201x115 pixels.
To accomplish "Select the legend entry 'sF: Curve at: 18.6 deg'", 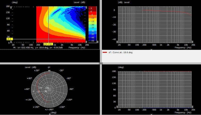I will [121, 52].
